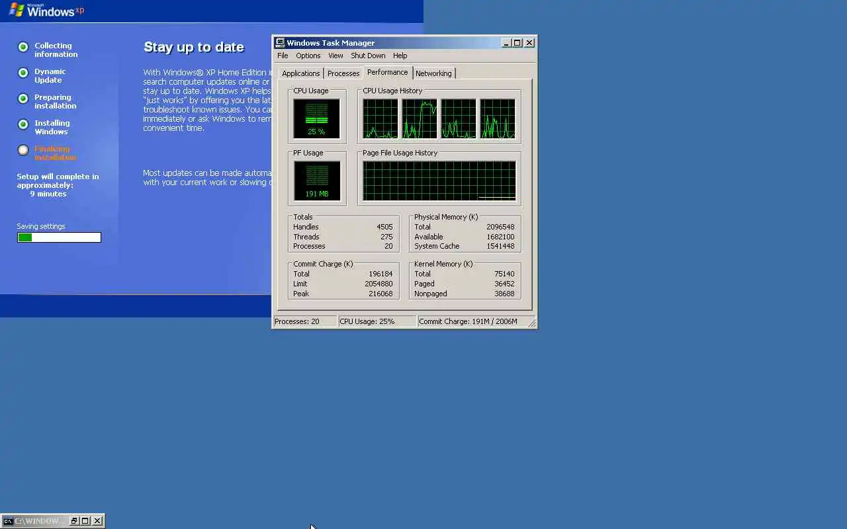
Task: Click the Nonpaged value 38688
Action: (504, 294)
